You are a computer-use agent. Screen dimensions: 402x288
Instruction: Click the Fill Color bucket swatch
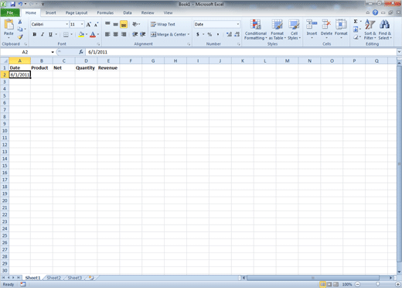(x=81, y=34)
